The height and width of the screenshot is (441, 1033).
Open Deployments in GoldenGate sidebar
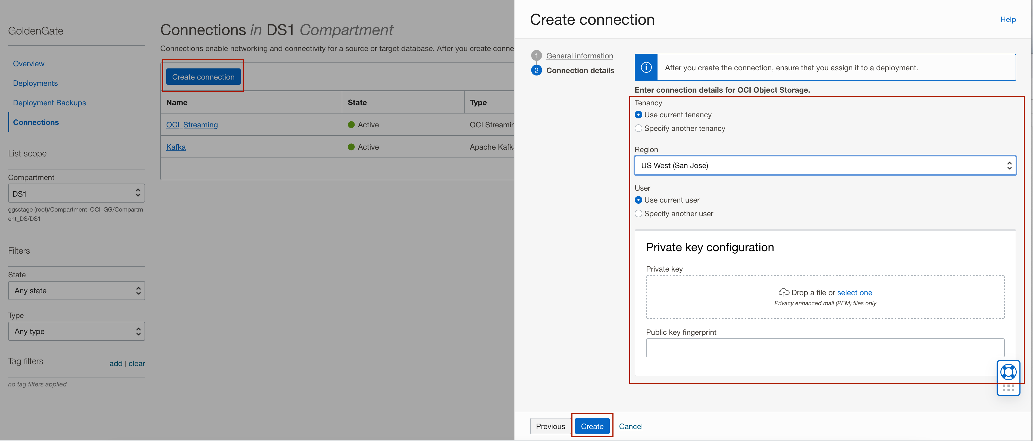(35, 83)
